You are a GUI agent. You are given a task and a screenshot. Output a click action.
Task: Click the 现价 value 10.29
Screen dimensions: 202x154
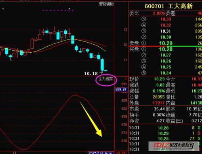click(159, 79)
